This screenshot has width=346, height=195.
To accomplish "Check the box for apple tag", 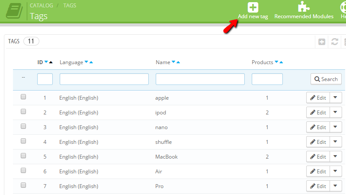I will (23, 97).
